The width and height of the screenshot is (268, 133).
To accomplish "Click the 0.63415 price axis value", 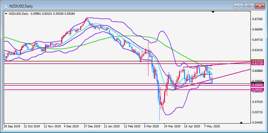I will point(257,50).
